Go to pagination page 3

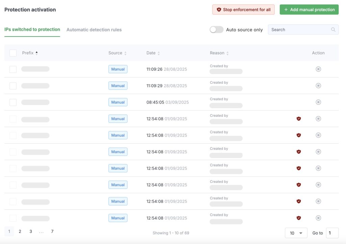tap(31, 231)
